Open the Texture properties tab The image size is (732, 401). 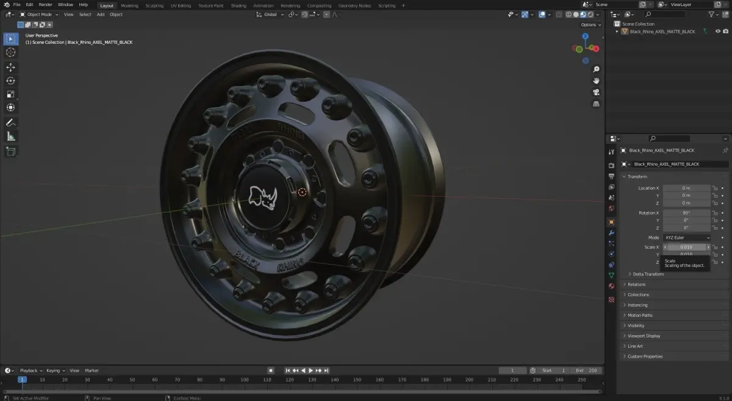[611, 299]
